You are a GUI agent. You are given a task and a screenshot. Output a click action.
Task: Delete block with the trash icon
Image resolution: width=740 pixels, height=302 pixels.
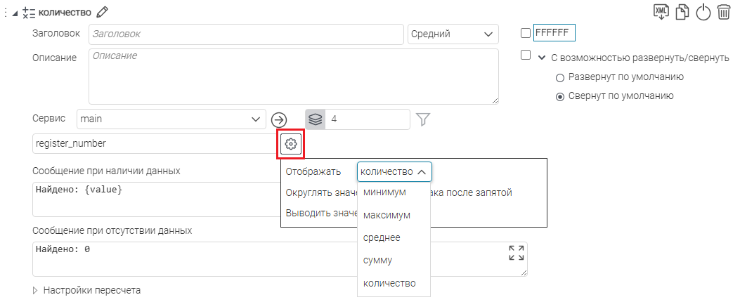tap(724, 13)
